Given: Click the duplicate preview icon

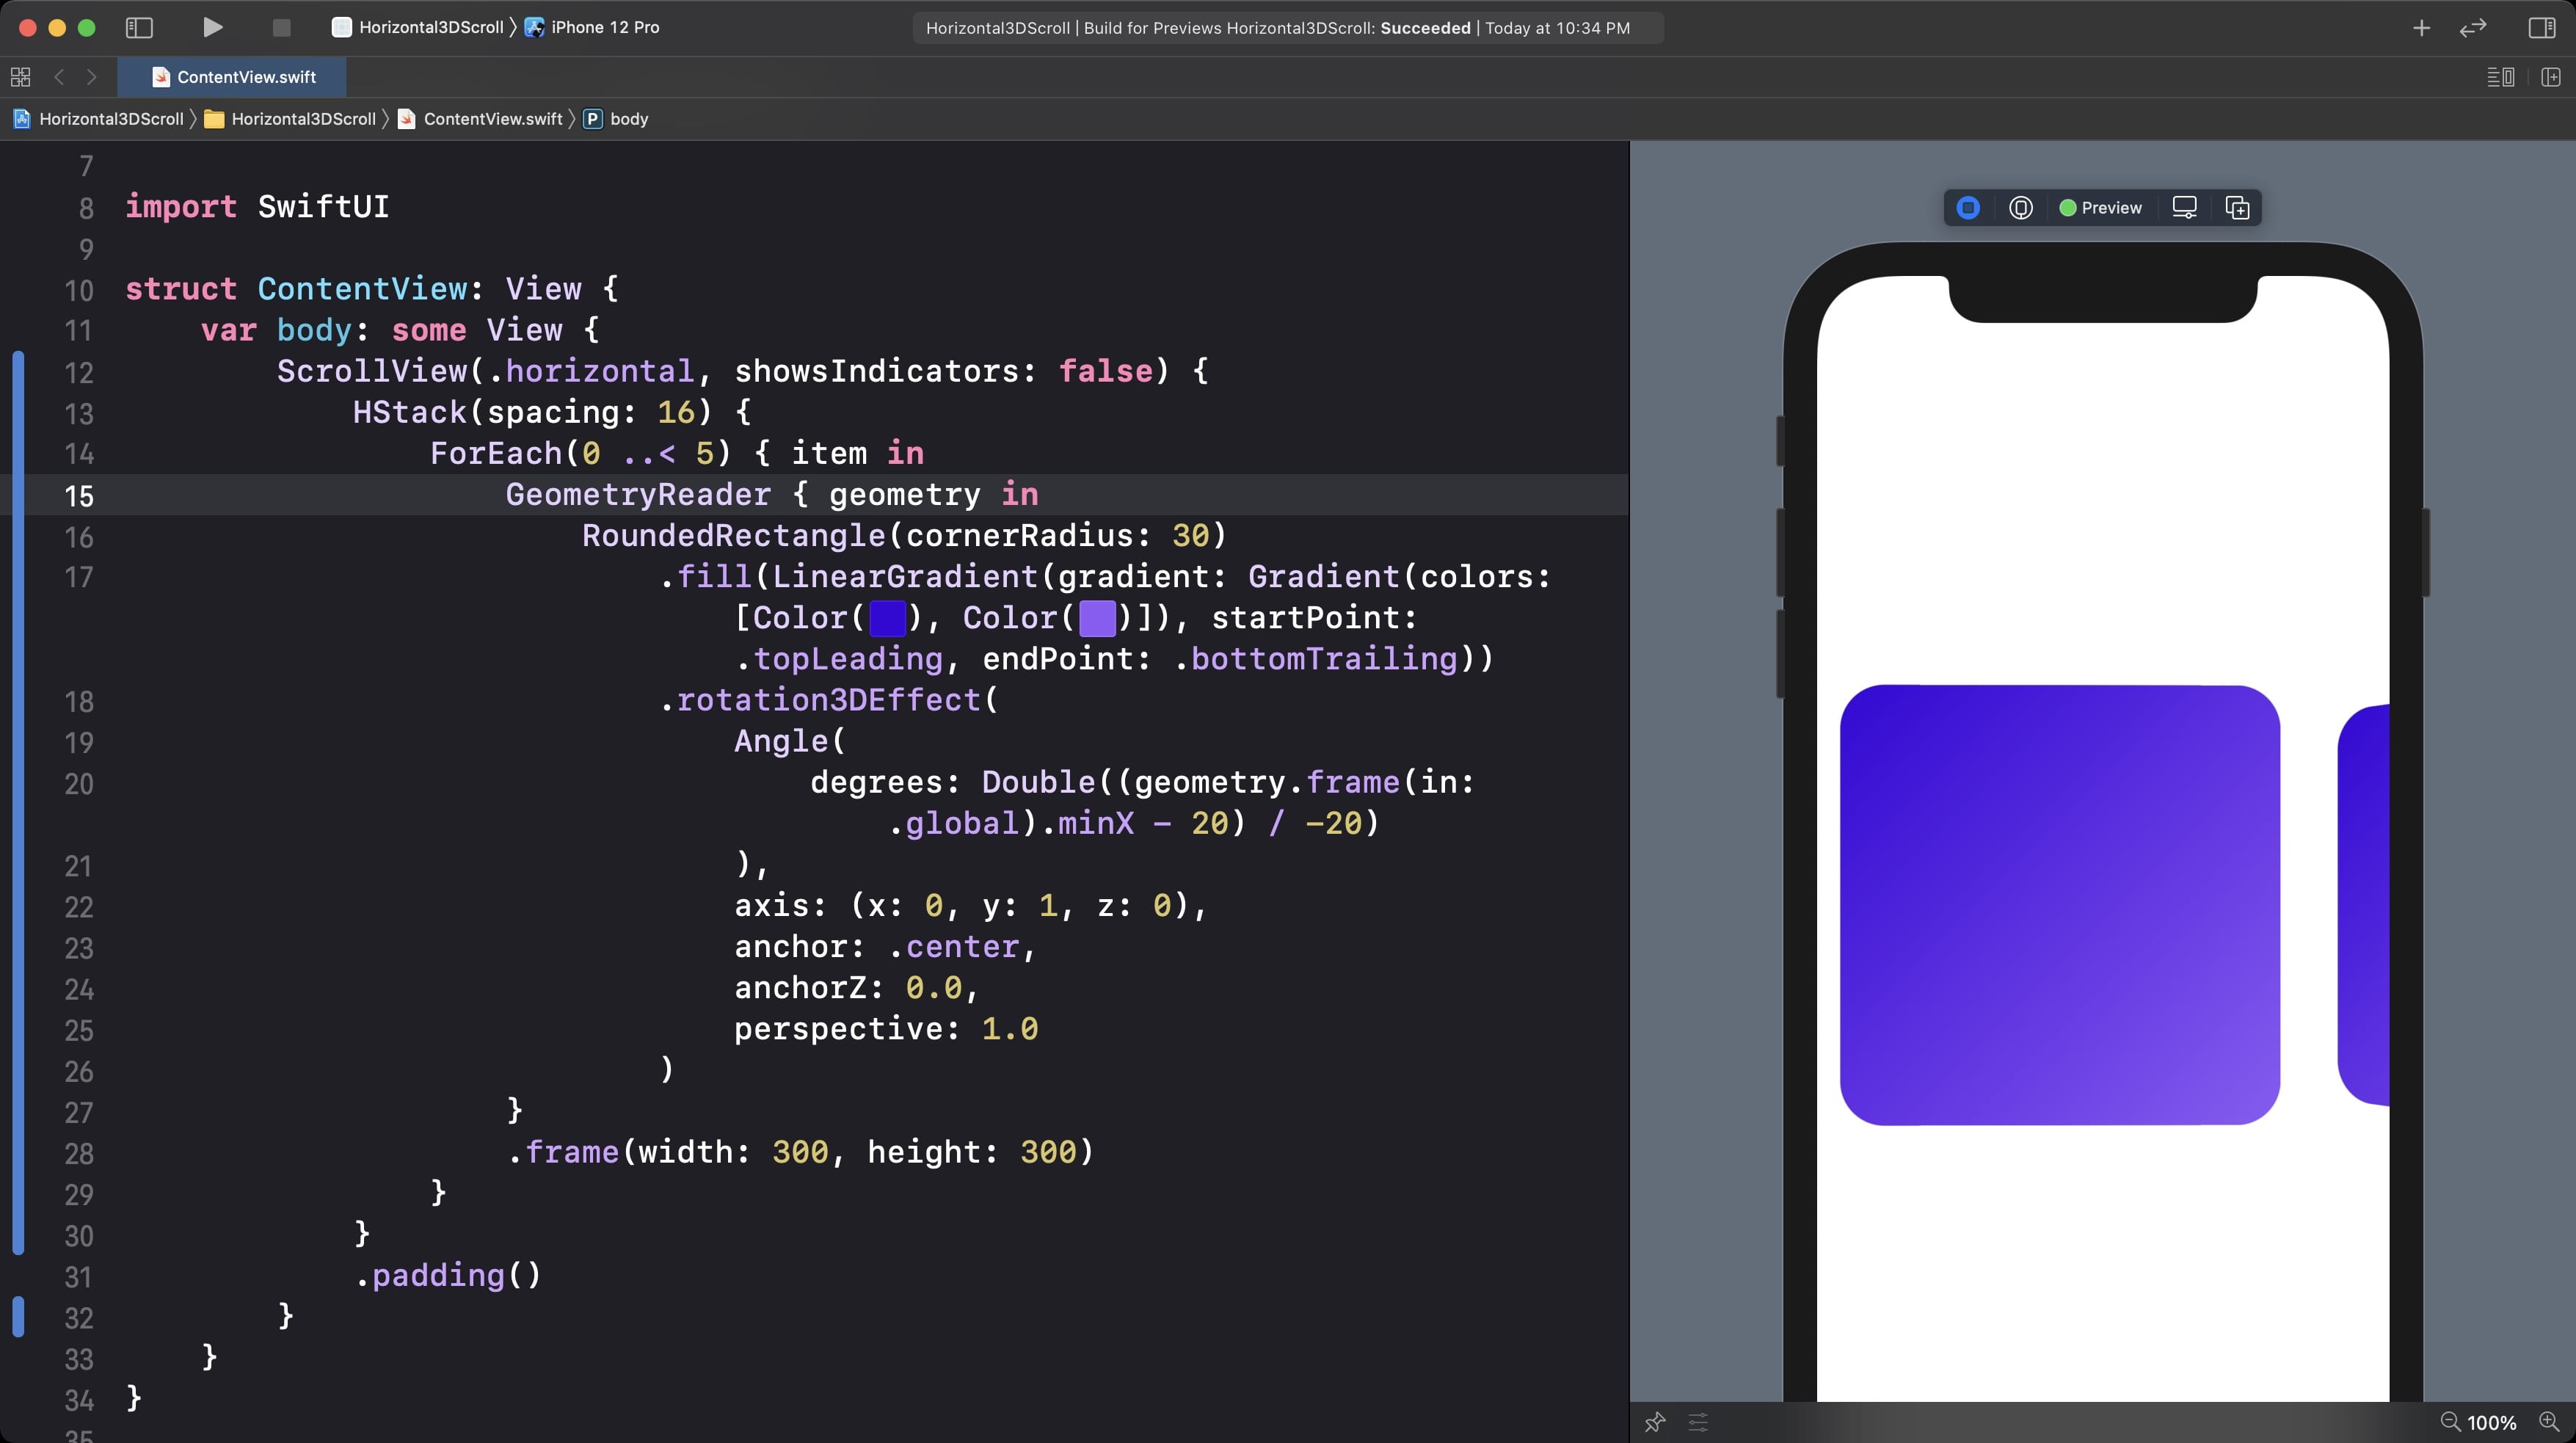Looking at the screenshot, I should pos(2237,208).
